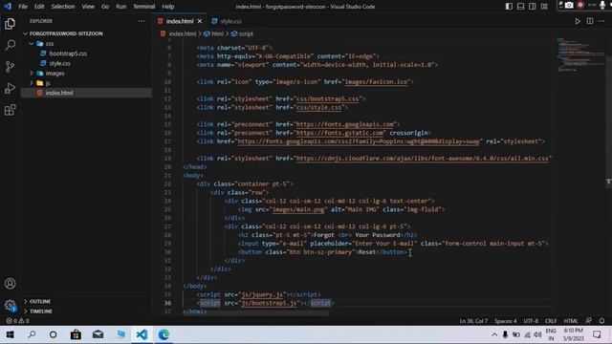Open the Edit menu
This screenshot has height=344, width=612.
click(39, 7)
